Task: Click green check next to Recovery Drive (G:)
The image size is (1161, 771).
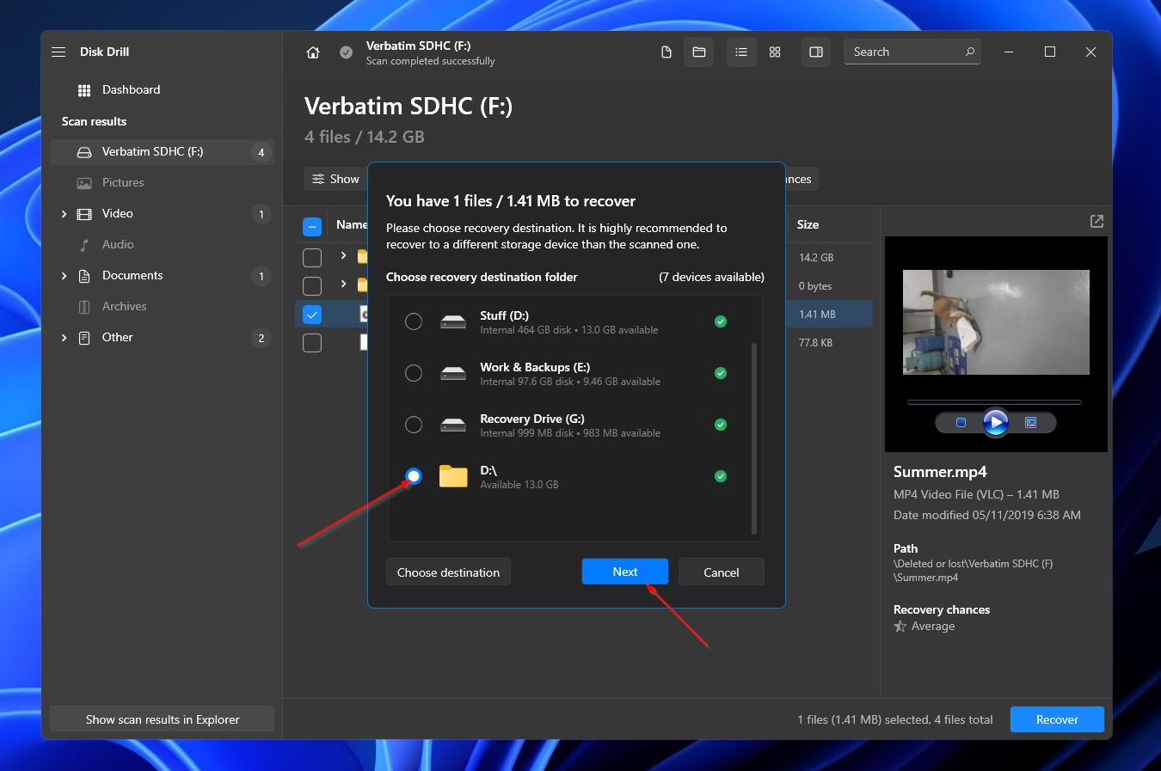Action: coord(721,425)
